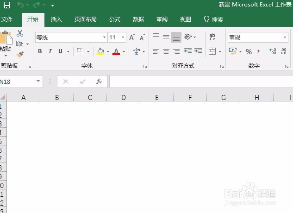Click the Insert Function fx button
This screenshot has width=293, height=213.
(x=99, y=81)
